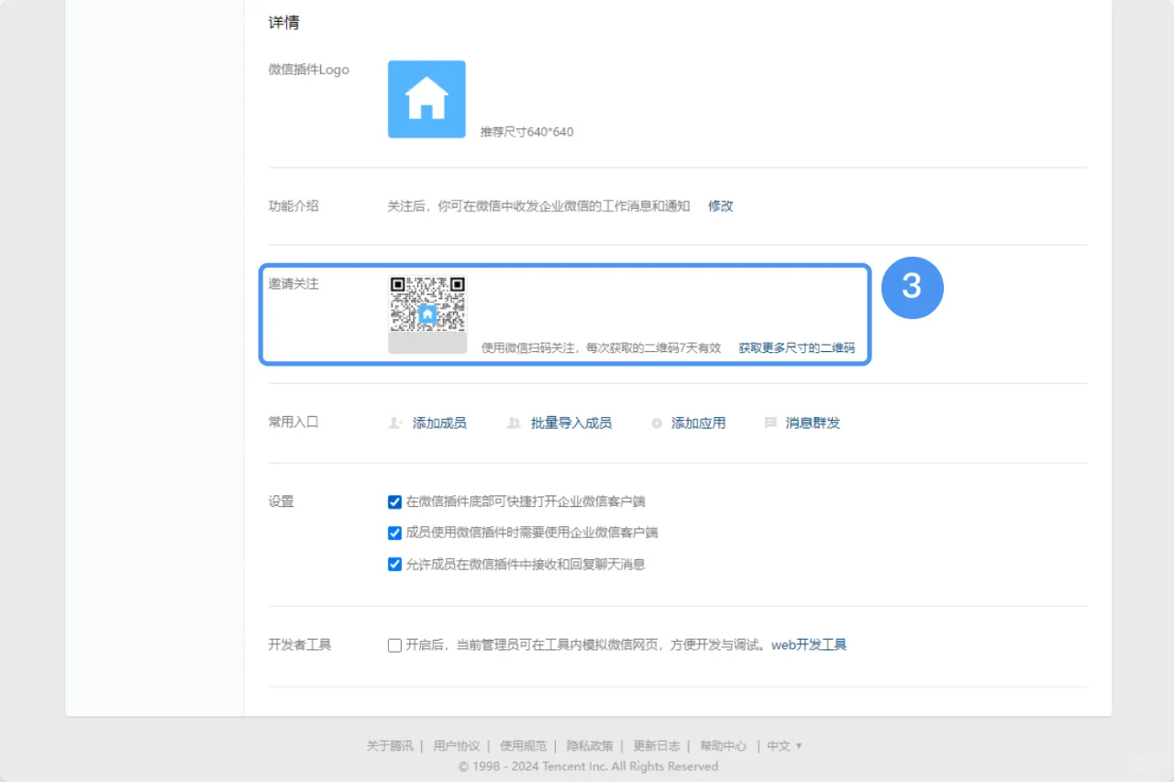Open the 关于腾讯 footer link
The image size is (1174, 782).
[390, 745]
